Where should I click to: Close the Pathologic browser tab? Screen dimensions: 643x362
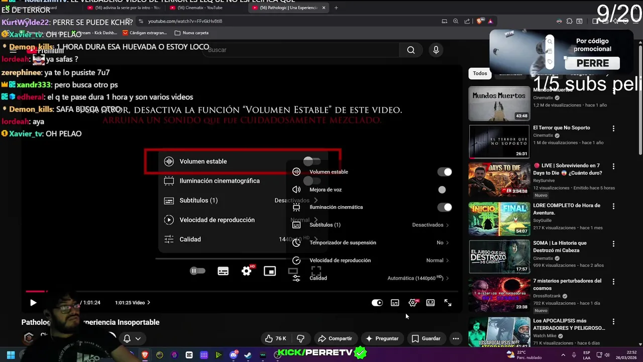pyautogui.click(x=324, y=8)
